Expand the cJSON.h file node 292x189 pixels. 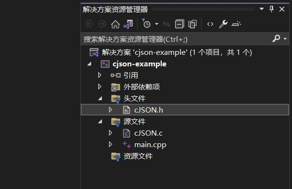coord(111,110)
